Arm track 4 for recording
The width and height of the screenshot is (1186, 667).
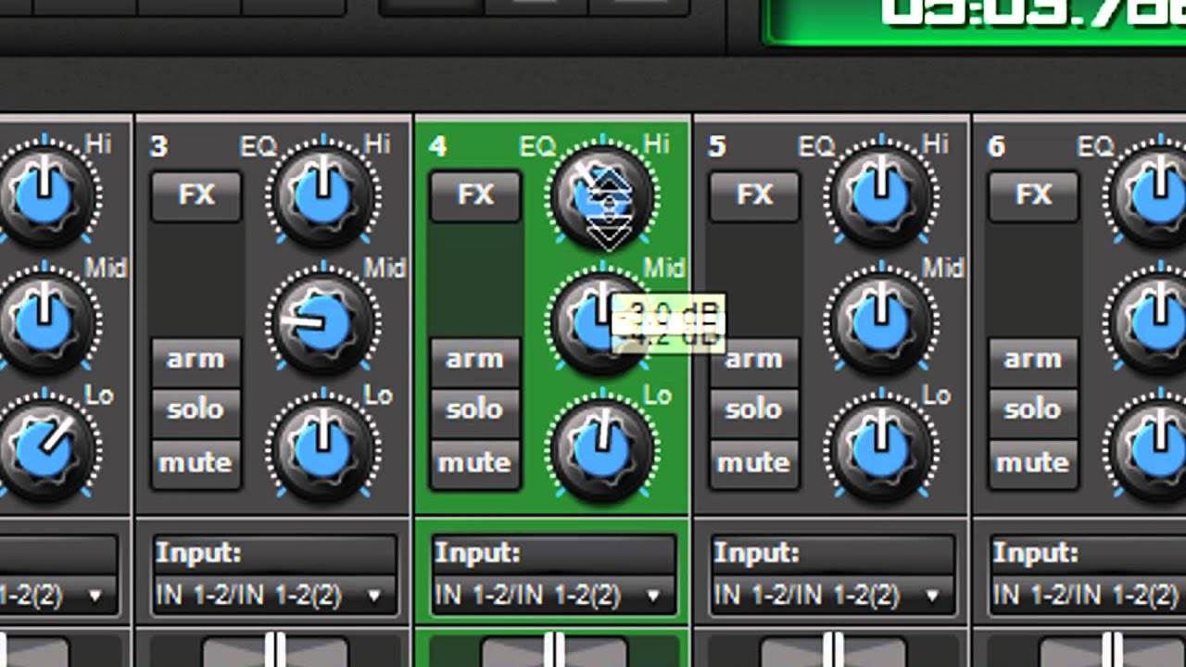point(475,360)
